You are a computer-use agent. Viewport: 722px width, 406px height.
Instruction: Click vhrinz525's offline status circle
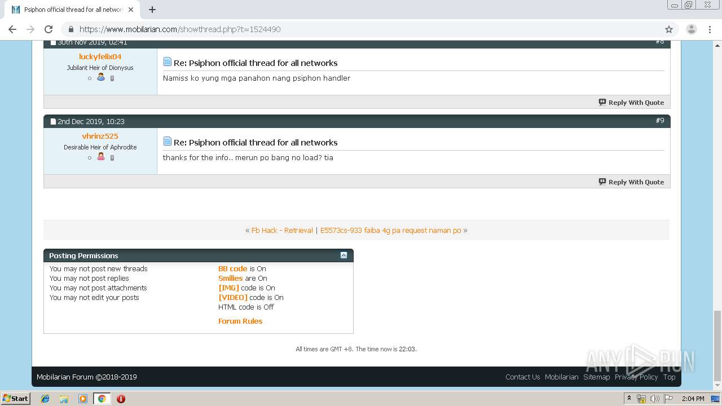point(90,158)
